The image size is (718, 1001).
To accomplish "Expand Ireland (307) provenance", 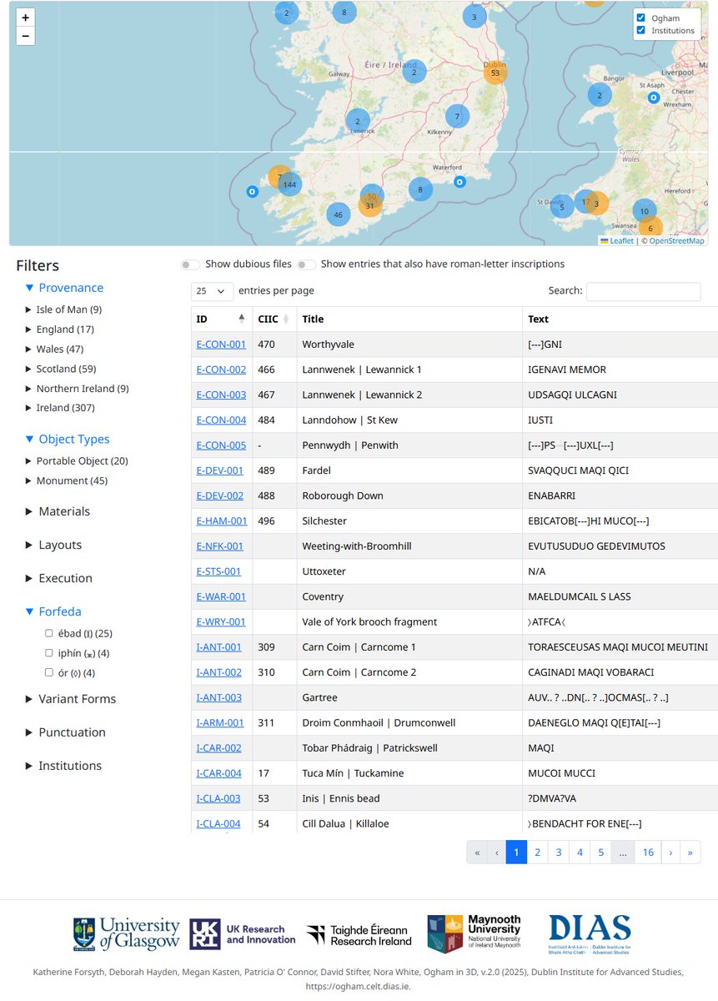I will pyautogui.click(x=59, y=408).
